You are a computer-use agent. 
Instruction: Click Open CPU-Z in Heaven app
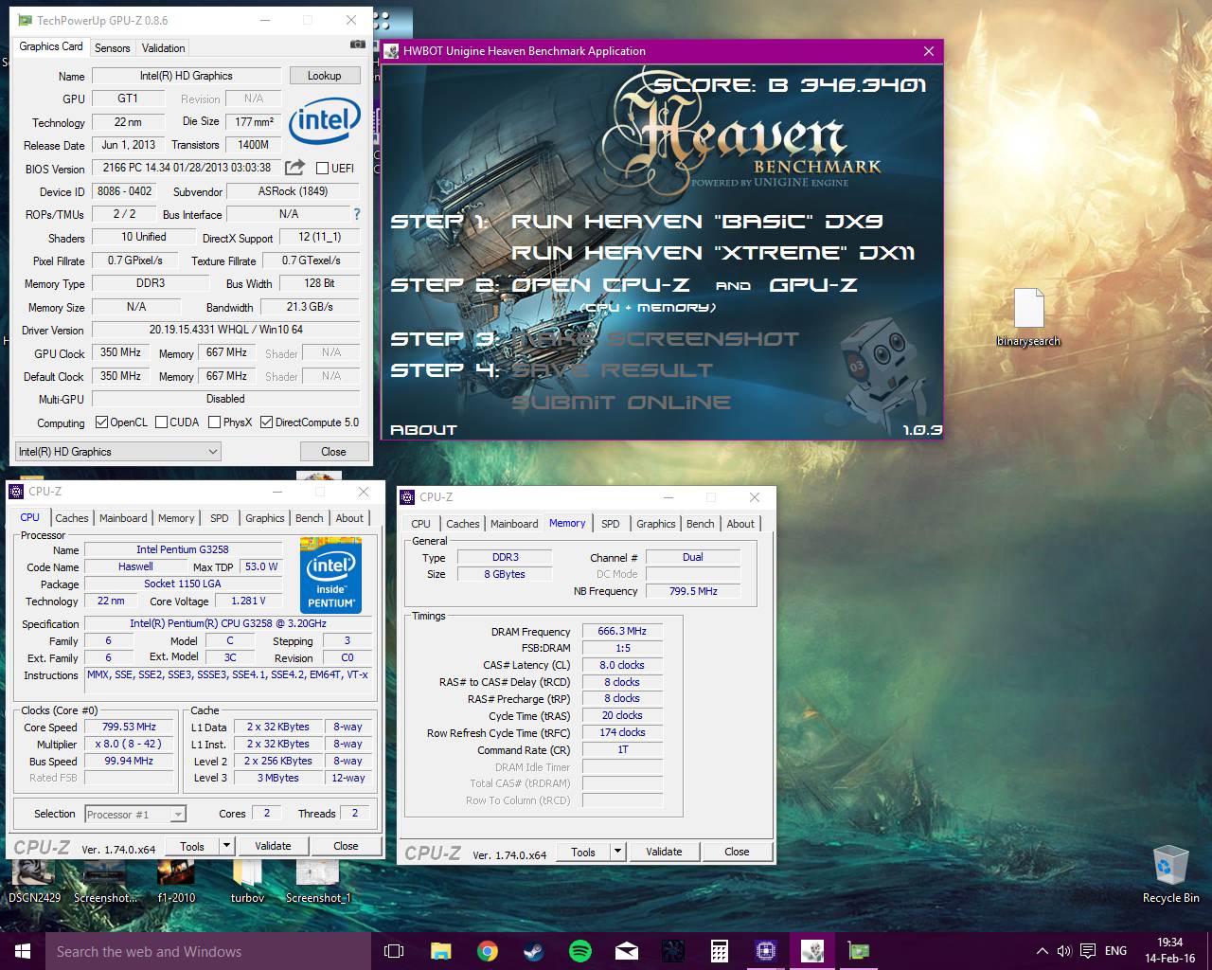pos(600,285)
